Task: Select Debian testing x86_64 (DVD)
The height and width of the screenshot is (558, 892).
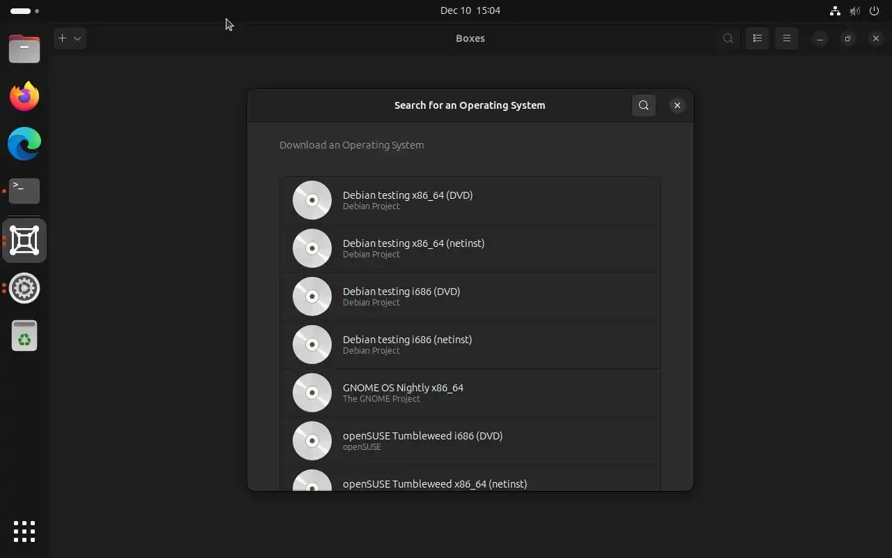Action: point(470,200)
